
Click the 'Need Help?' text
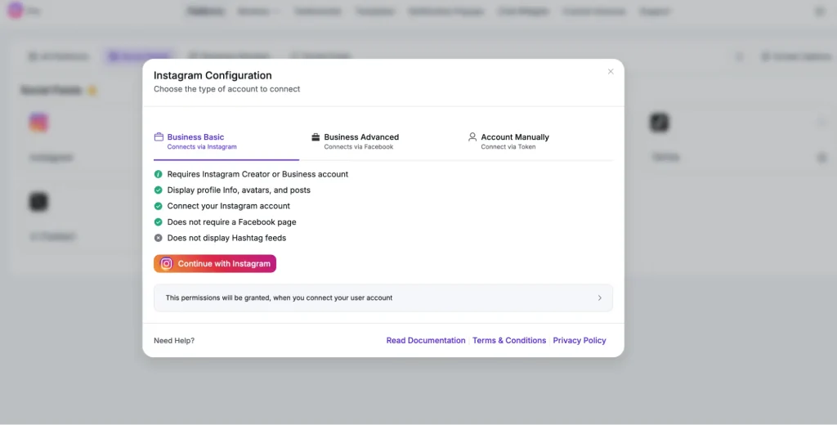174,341
